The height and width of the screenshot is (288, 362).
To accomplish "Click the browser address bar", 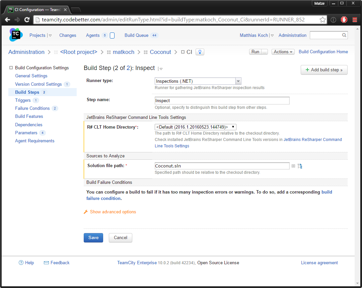I will click(180, 20).
